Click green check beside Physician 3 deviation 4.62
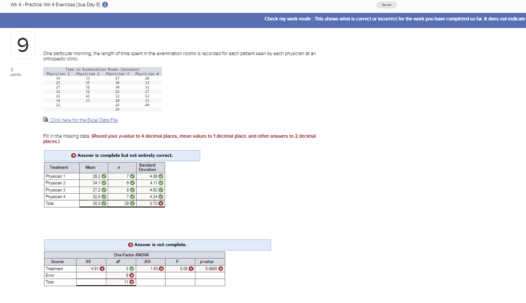Image resolution: width=526 pixels, height=303 pixels. [x=161, y=190]
